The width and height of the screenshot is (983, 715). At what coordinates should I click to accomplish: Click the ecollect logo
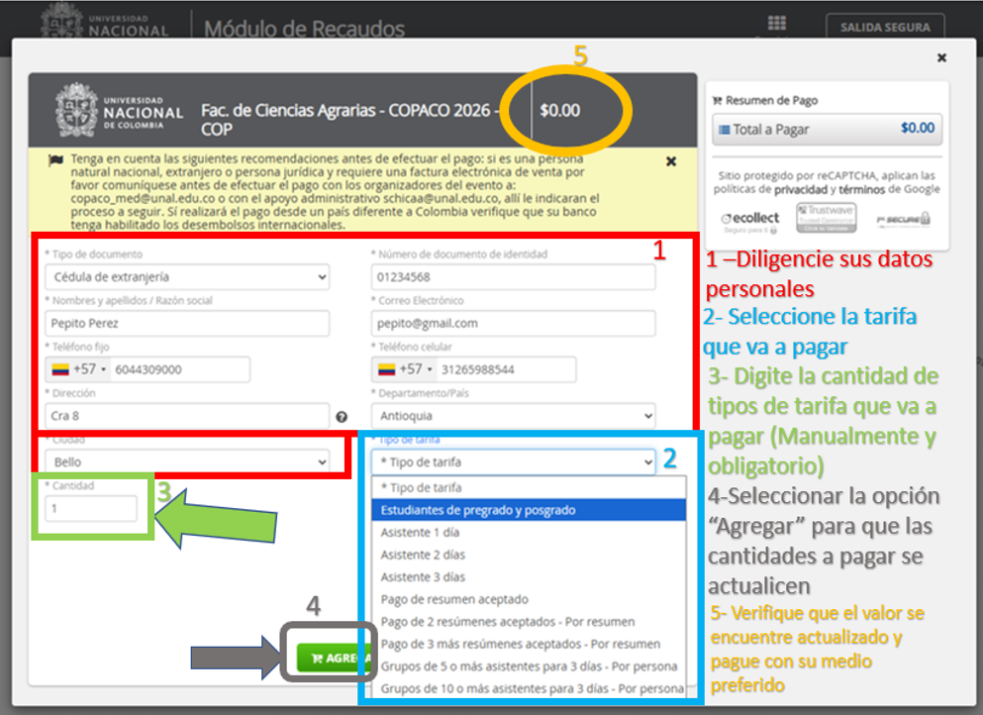(749, 219)
